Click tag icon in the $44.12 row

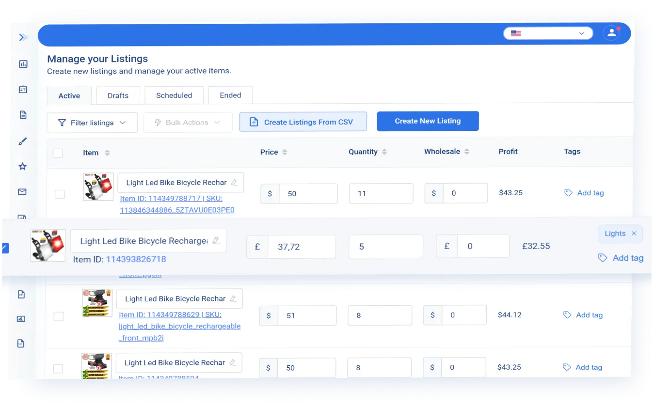tap(567, 315)
